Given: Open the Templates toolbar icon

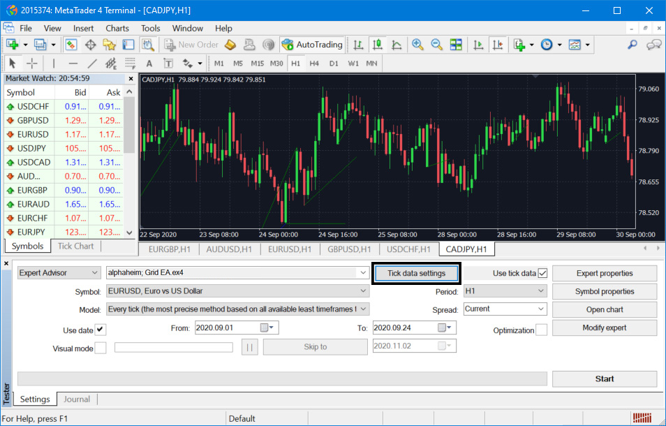Looking at the screenshot, I should click(x=575, y=45).
